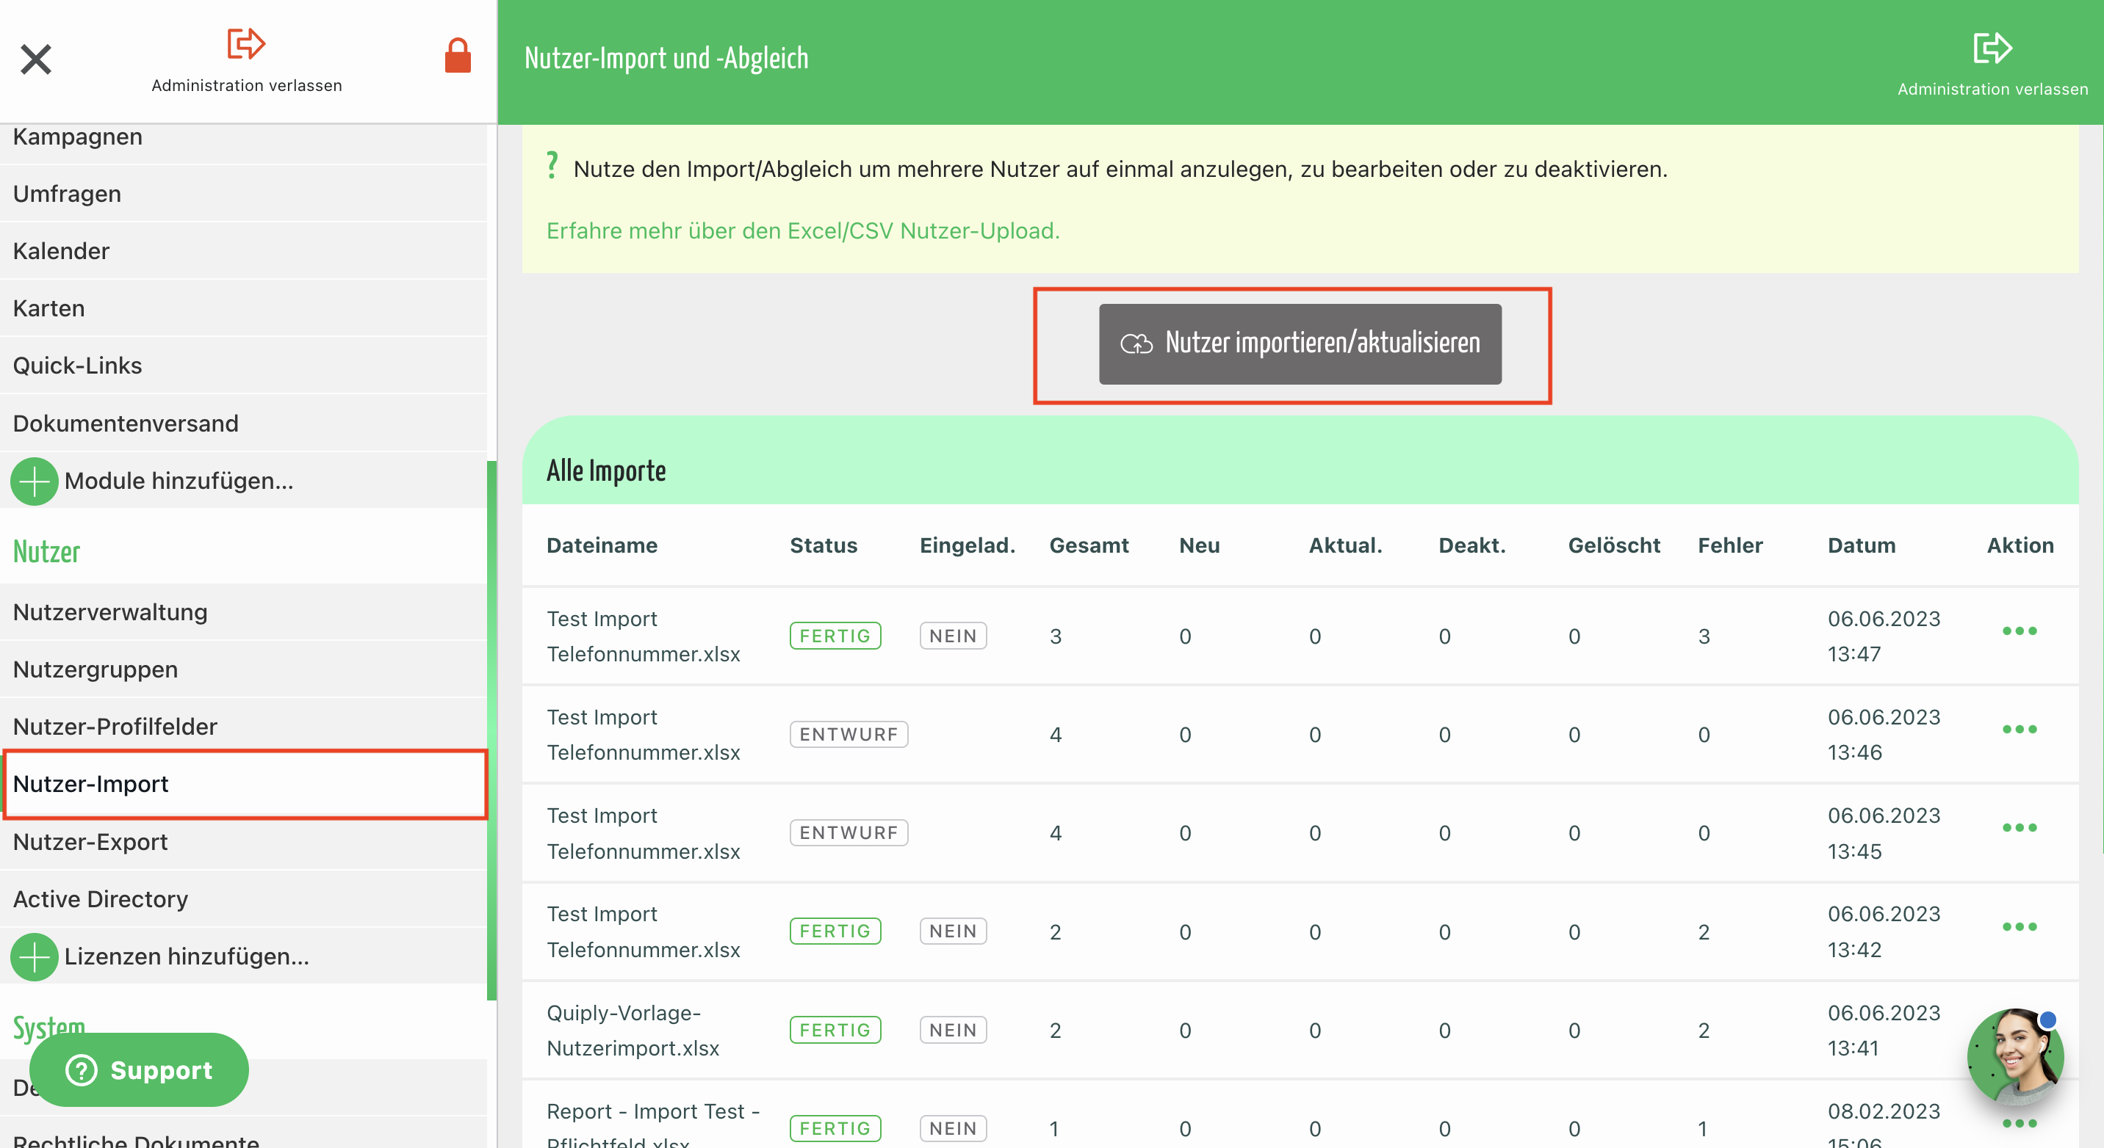2104x1148 pixels.
Task: Open Umfragen in the sidebar
Action: click(243, 195)
